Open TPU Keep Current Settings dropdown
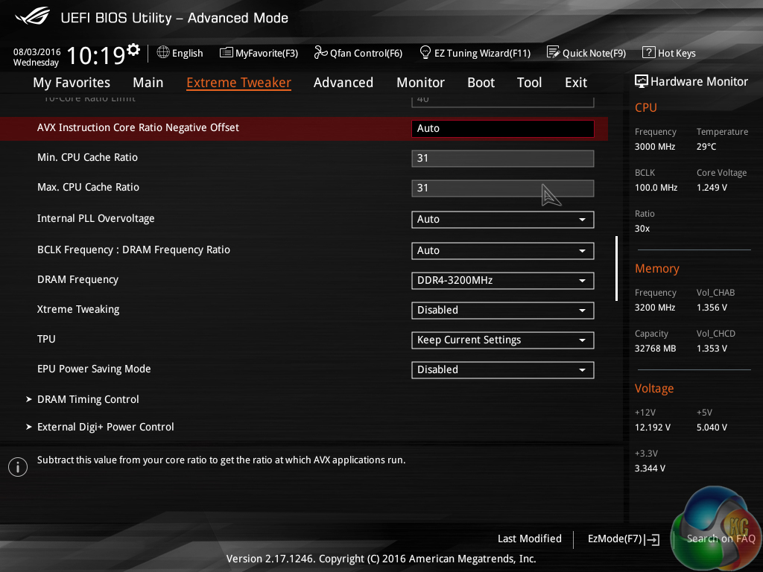The height and width of the screenshot is (572, 763). coord(503,340)
